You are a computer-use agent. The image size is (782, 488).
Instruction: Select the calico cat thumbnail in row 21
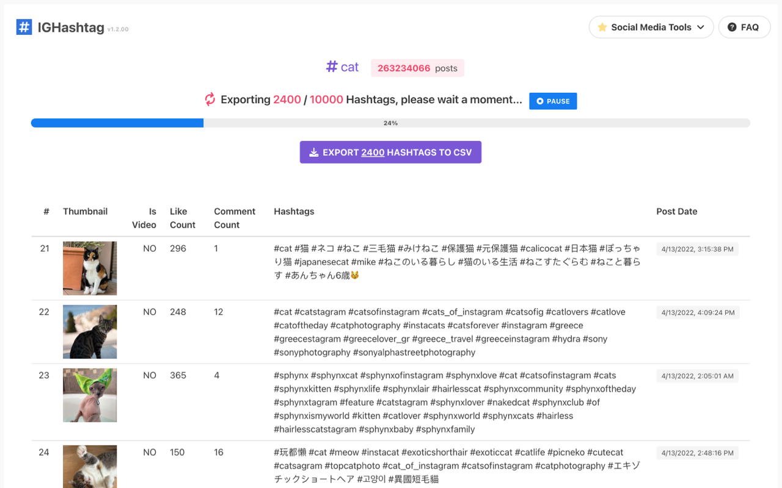pos(90,268)
